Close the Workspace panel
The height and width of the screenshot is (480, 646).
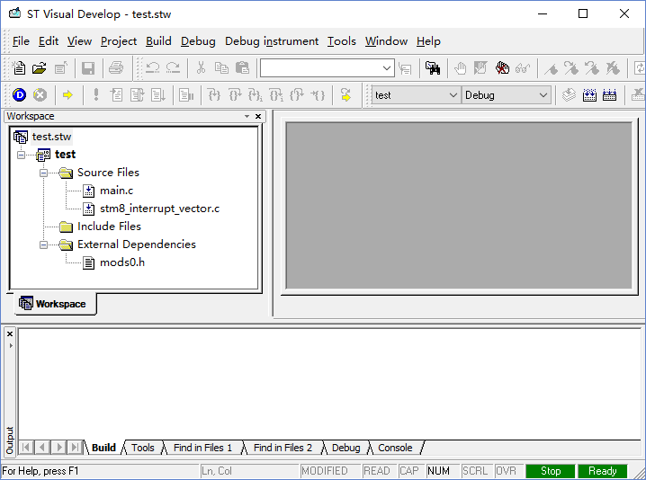pyautogui.click(x=259, y=116)
